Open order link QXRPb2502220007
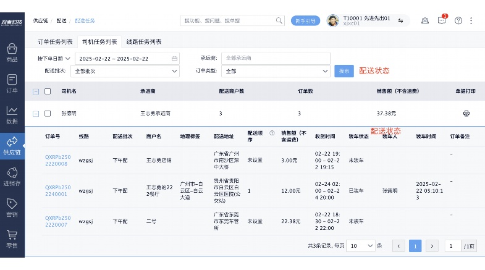 tap(58, 221)
